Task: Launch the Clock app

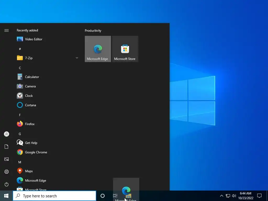Action: 48,96
